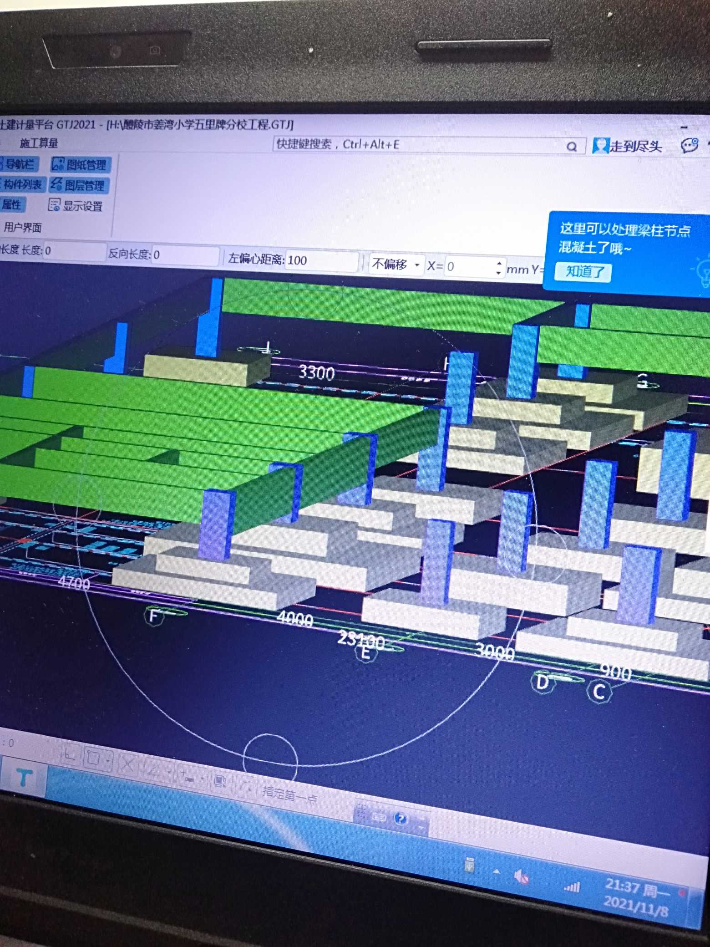Image resolution: width=710 pixels, height=947 pixels.
Task: Select axis label D in the 3D view
Action: 542,682
